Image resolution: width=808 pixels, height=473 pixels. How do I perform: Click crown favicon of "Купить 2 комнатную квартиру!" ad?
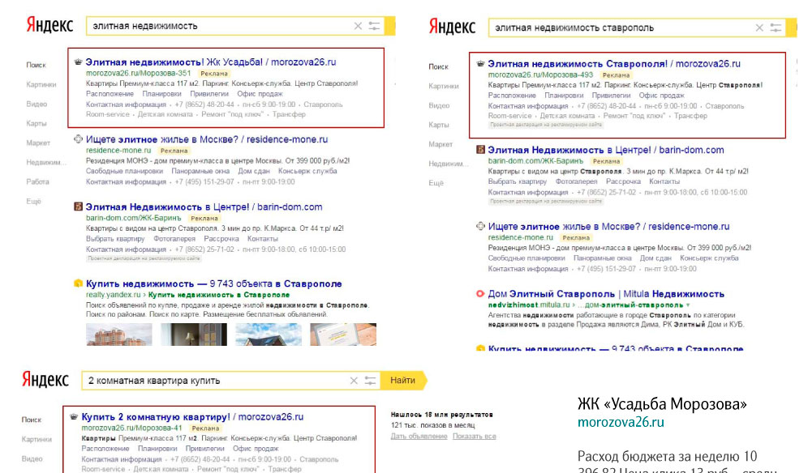pyautogui.click(x=74, y=417)
